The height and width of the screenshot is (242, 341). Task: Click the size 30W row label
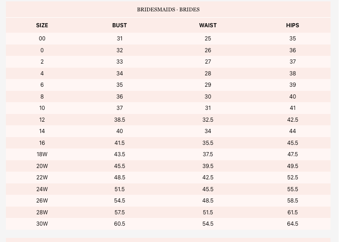pos(42,224)
